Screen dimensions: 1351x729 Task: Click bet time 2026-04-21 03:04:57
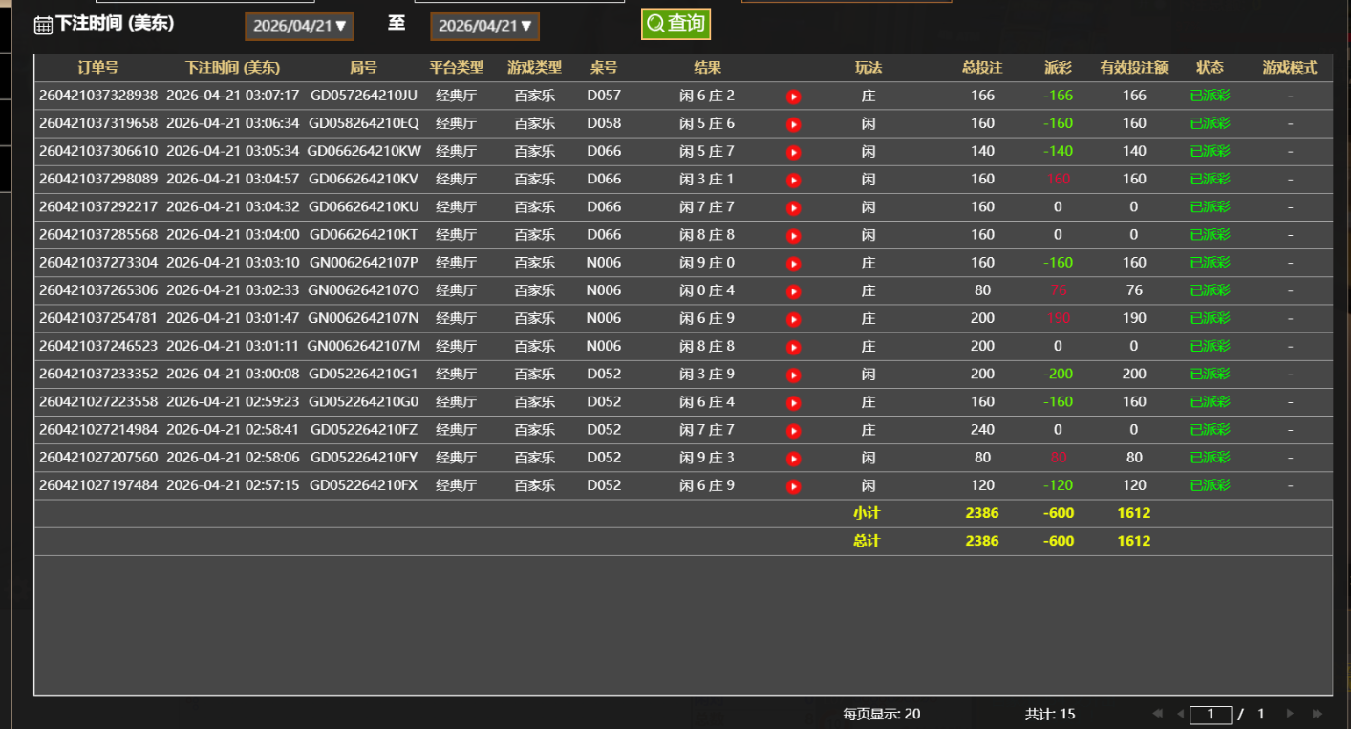point(233,179)
